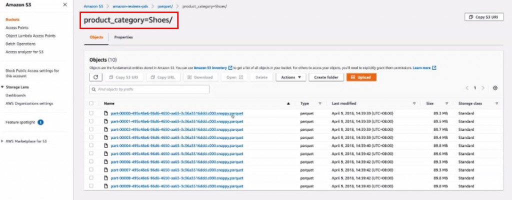Switch to the Properties tab
This screenshot has width=512, height=200.
click(x=123, y=37)
